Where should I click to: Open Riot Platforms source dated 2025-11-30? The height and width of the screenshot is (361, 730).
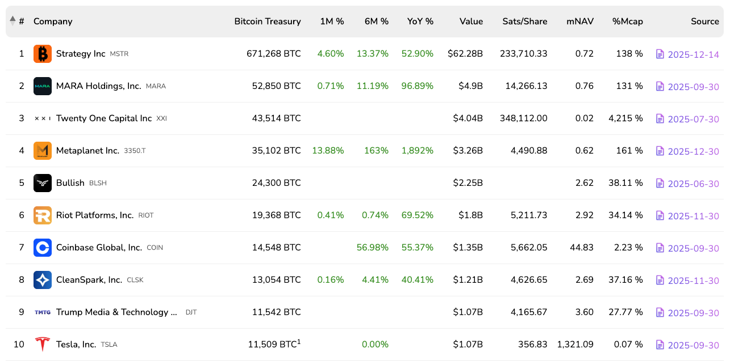[x=693, y=216]
